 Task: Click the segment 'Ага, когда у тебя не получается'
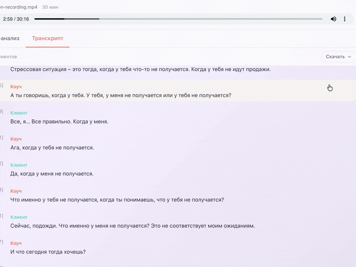[52, 148]
